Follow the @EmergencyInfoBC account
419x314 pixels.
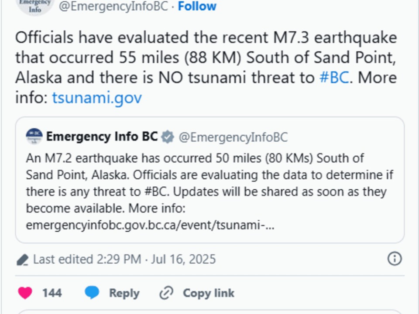click(x=197, y=6)
